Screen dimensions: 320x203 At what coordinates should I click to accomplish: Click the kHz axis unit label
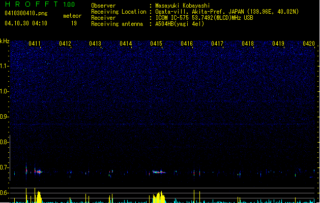(5, 41)
